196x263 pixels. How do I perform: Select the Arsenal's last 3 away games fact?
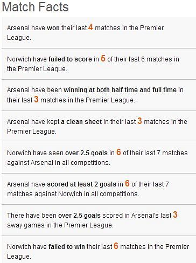99,220
